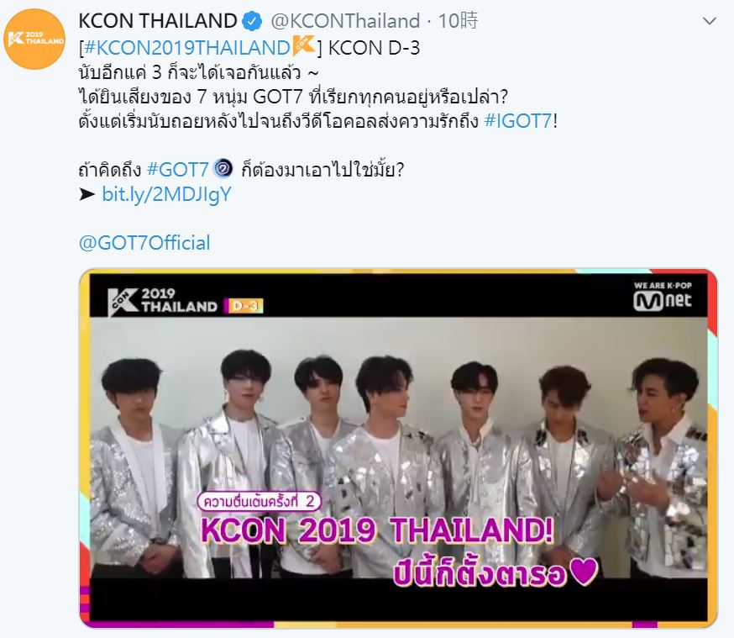Click the KCON 2019 THAILAND video logo

162,301
